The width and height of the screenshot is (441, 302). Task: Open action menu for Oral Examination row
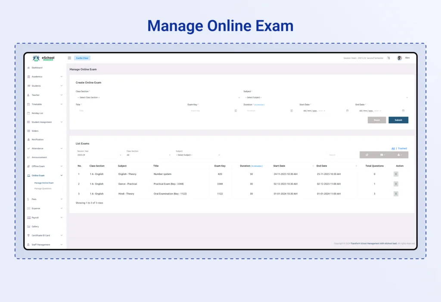click(396, 194)
